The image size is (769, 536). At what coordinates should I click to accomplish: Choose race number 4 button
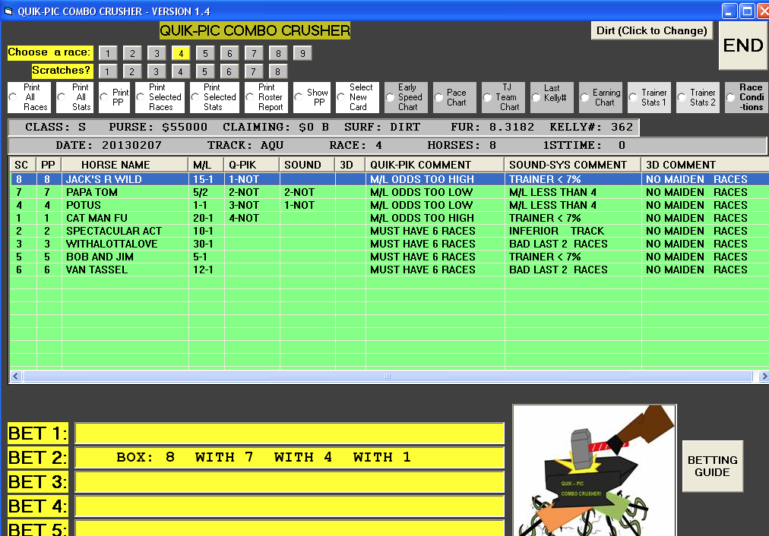pos(180,53)
